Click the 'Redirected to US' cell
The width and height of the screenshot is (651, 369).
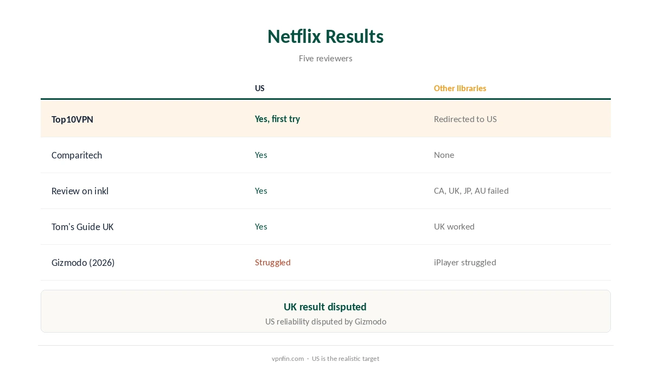[x=465, y=119]
